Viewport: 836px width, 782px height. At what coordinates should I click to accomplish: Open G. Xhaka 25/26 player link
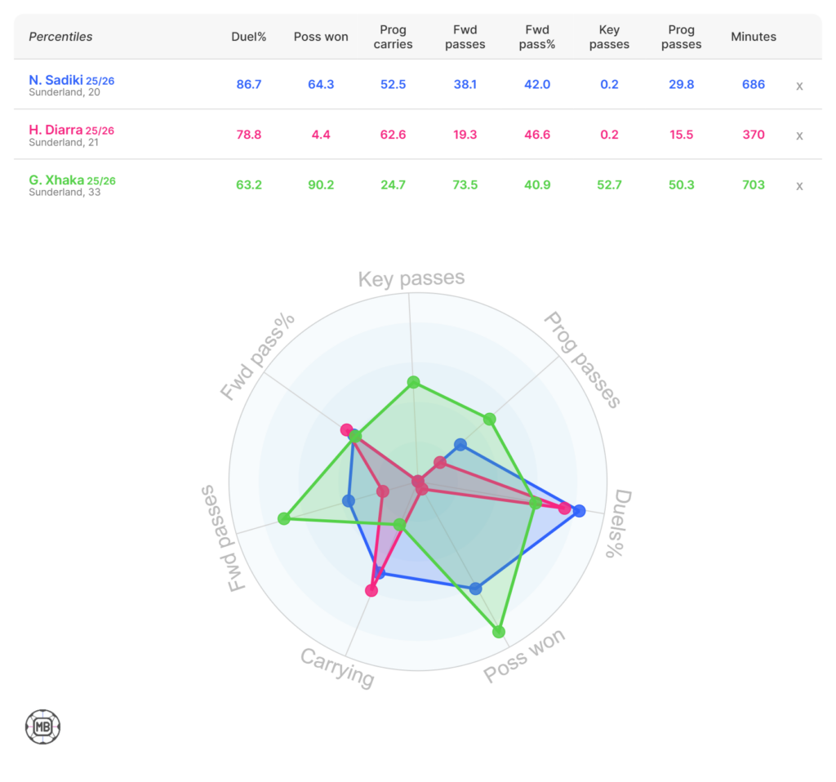(x=71, y=180)
